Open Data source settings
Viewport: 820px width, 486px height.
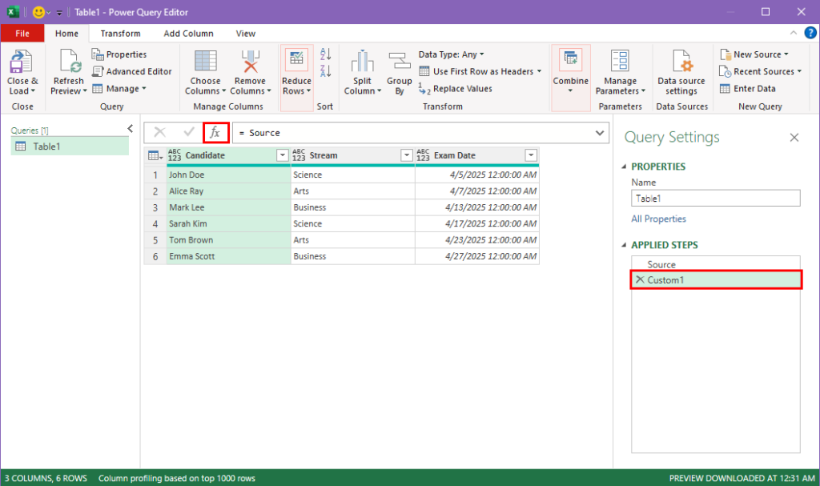(681, 72)
